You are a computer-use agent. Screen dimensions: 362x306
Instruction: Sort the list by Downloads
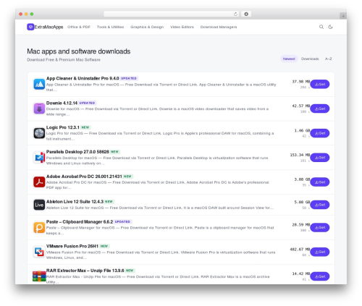click(310, 59)
